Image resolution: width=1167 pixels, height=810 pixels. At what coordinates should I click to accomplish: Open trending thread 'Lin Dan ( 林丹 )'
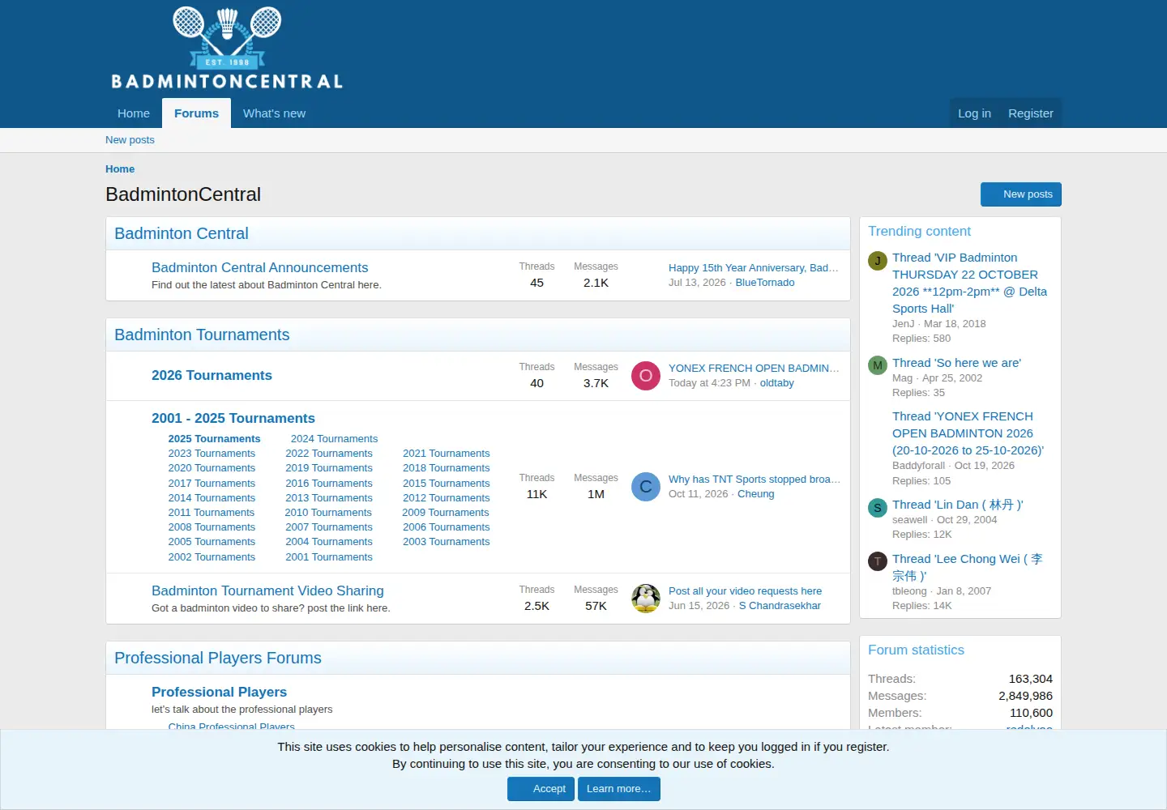pos(957,505)
